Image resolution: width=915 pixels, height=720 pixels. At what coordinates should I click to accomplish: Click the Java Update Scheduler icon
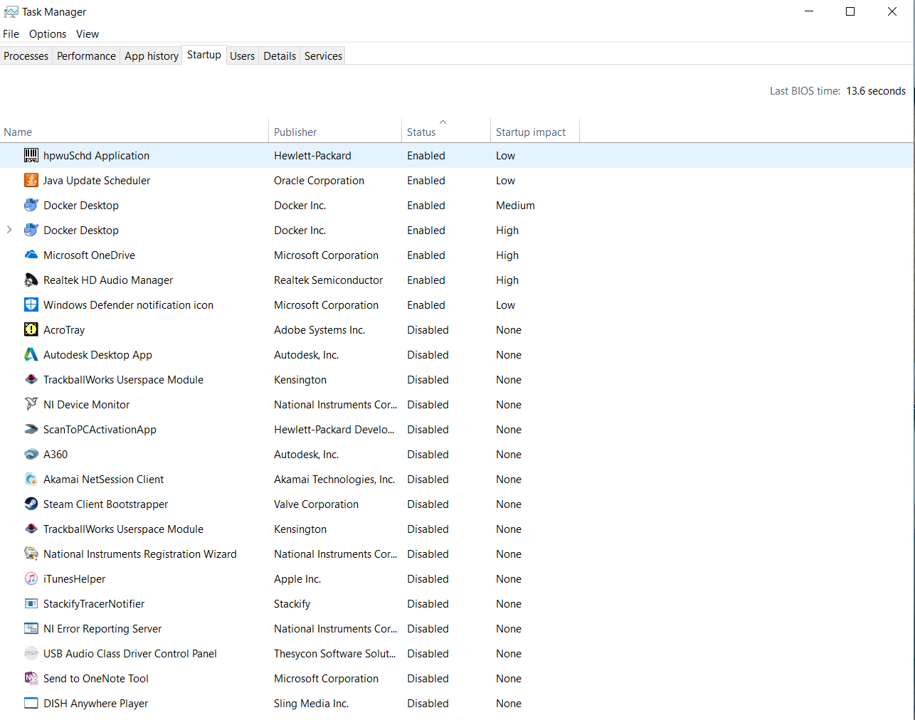point(31,180)
